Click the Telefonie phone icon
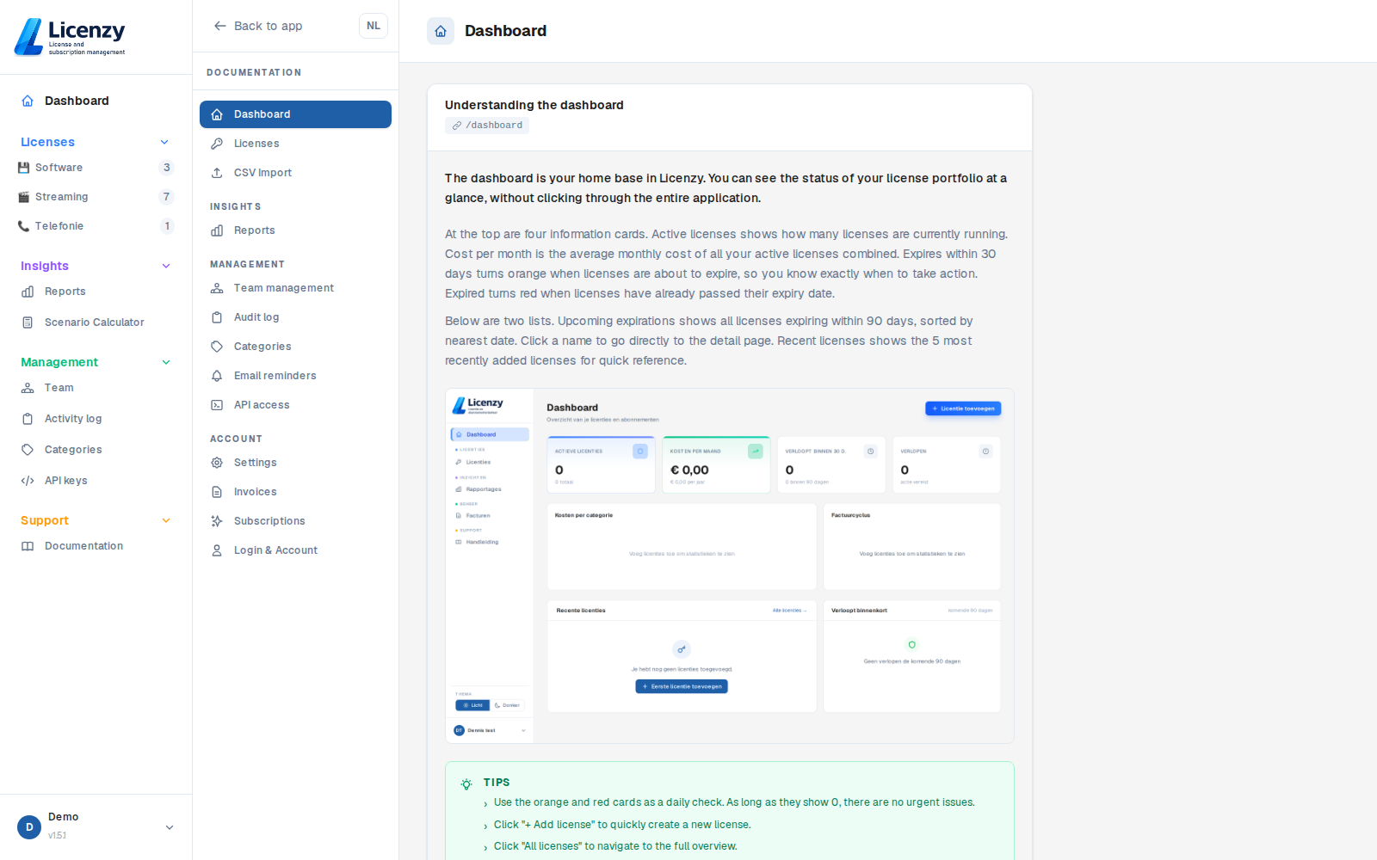This screenshot has height=860, width=1377. click(x=24, y=226)
